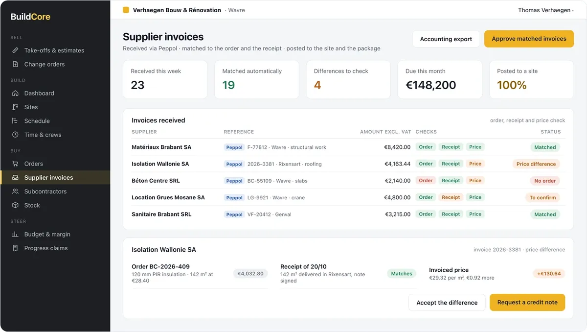Click the Orders shopping cart icon
The width and height of the screenshot is (587, 332).
15,164
